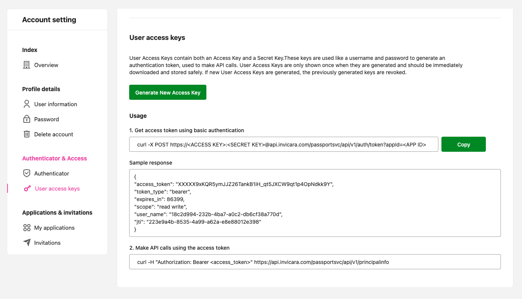Click the User information person icon
Viewport: 522px width, 299px height.
coord(26,104)
